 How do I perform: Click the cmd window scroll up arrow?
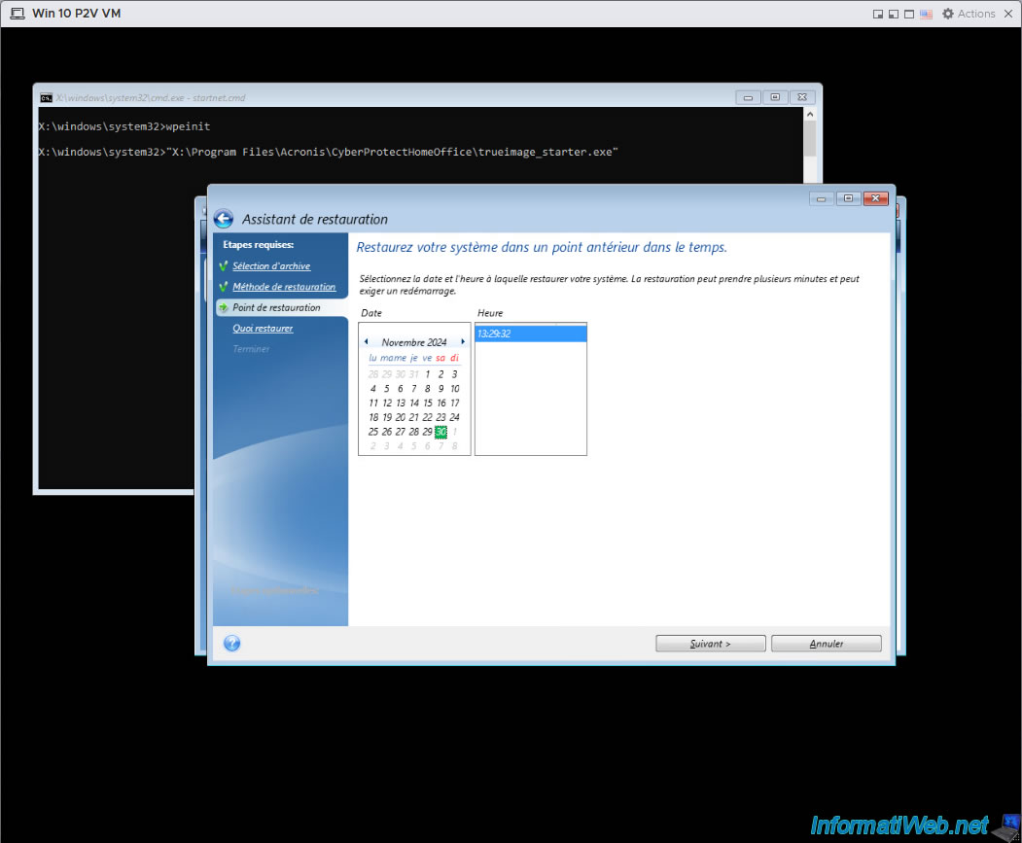tap(810, 114)
